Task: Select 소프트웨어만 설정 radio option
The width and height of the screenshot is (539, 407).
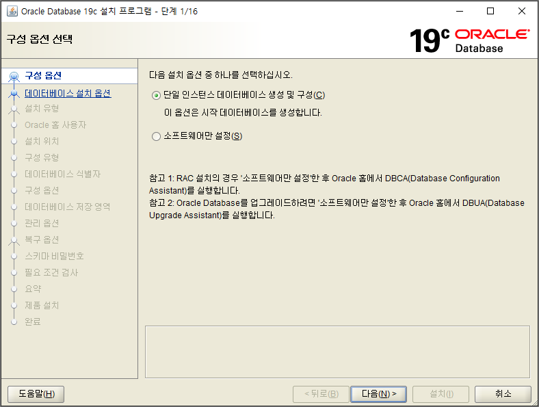Action: [156, 137]
